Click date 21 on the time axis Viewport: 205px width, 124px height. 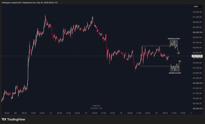[x=16, y=113]
